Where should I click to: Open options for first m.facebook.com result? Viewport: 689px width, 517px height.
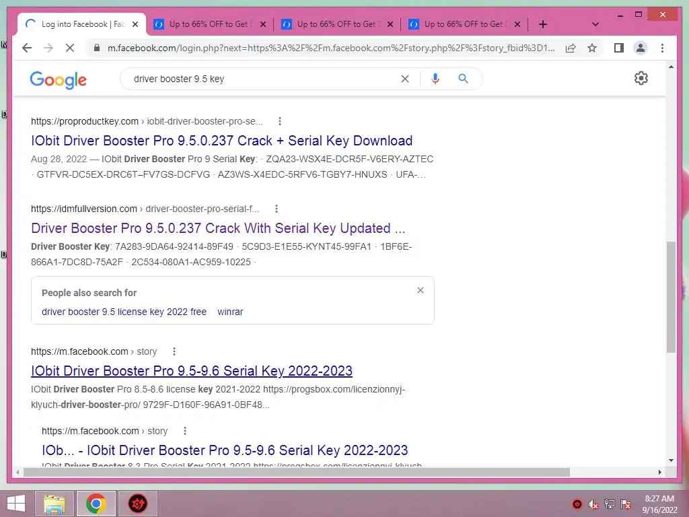(174, 351)
